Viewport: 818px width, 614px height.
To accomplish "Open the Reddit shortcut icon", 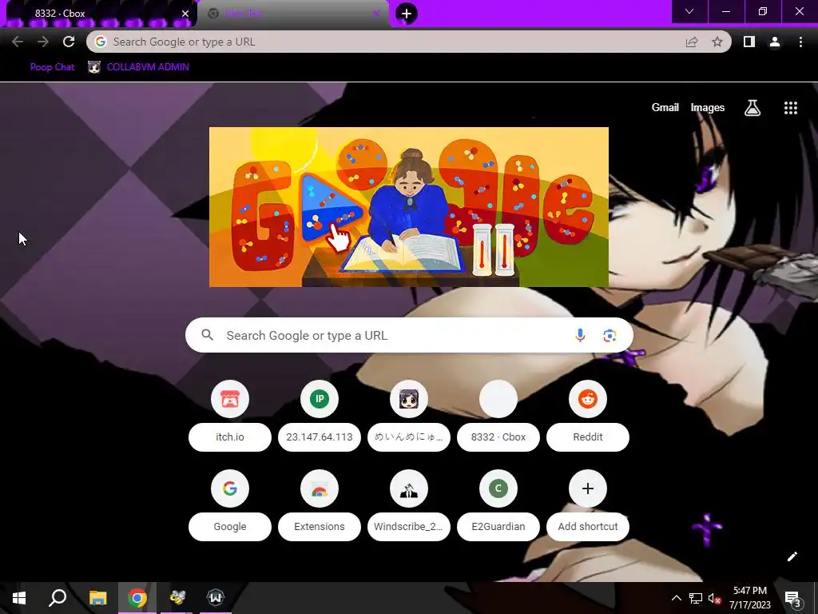I will (x=588, y=399).
